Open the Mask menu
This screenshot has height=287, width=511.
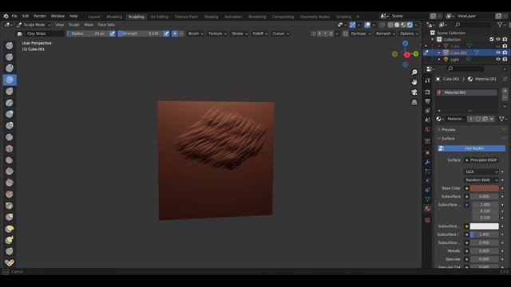pos(89,25)
